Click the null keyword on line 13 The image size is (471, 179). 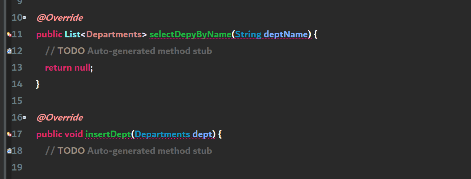coord(82,68)
